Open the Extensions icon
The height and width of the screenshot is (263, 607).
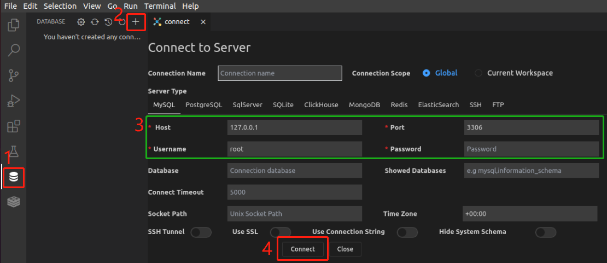[x=14, y=127]
